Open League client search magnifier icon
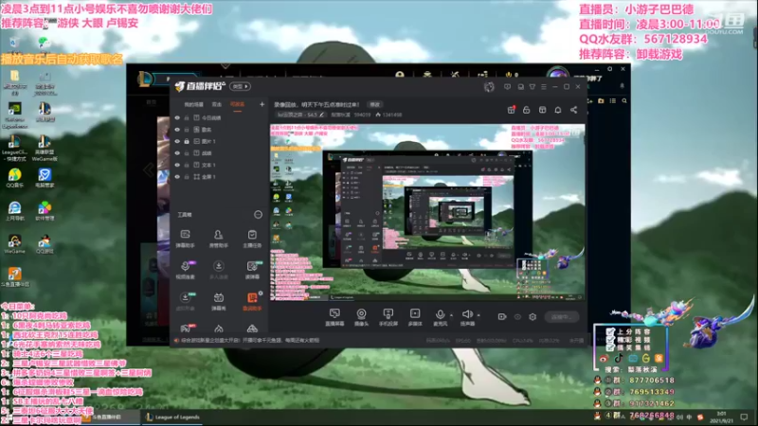Viewport: 758px width, 426px height. pos(624,101)
